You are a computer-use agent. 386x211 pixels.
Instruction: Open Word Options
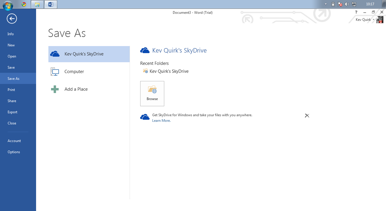(x=14, y=152)
